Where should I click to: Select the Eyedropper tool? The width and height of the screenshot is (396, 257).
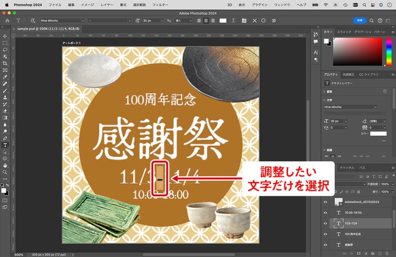point(5,77)
